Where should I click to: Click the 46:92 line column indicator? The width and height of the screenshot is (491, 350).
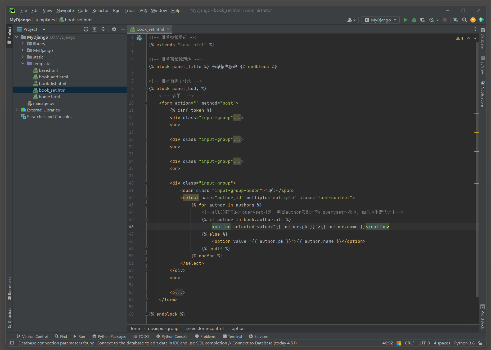click(388, 343)
